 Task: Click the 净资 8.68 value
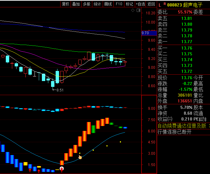point(188,113)
